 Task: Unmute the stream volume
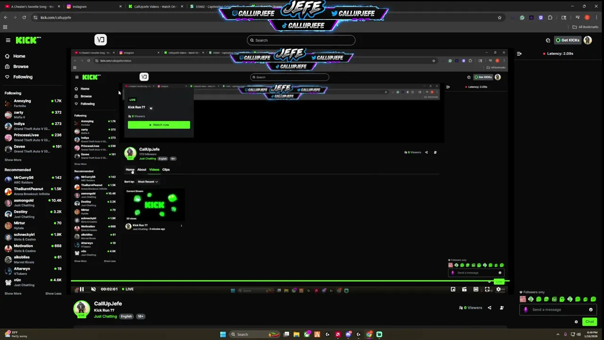(93, 289)
